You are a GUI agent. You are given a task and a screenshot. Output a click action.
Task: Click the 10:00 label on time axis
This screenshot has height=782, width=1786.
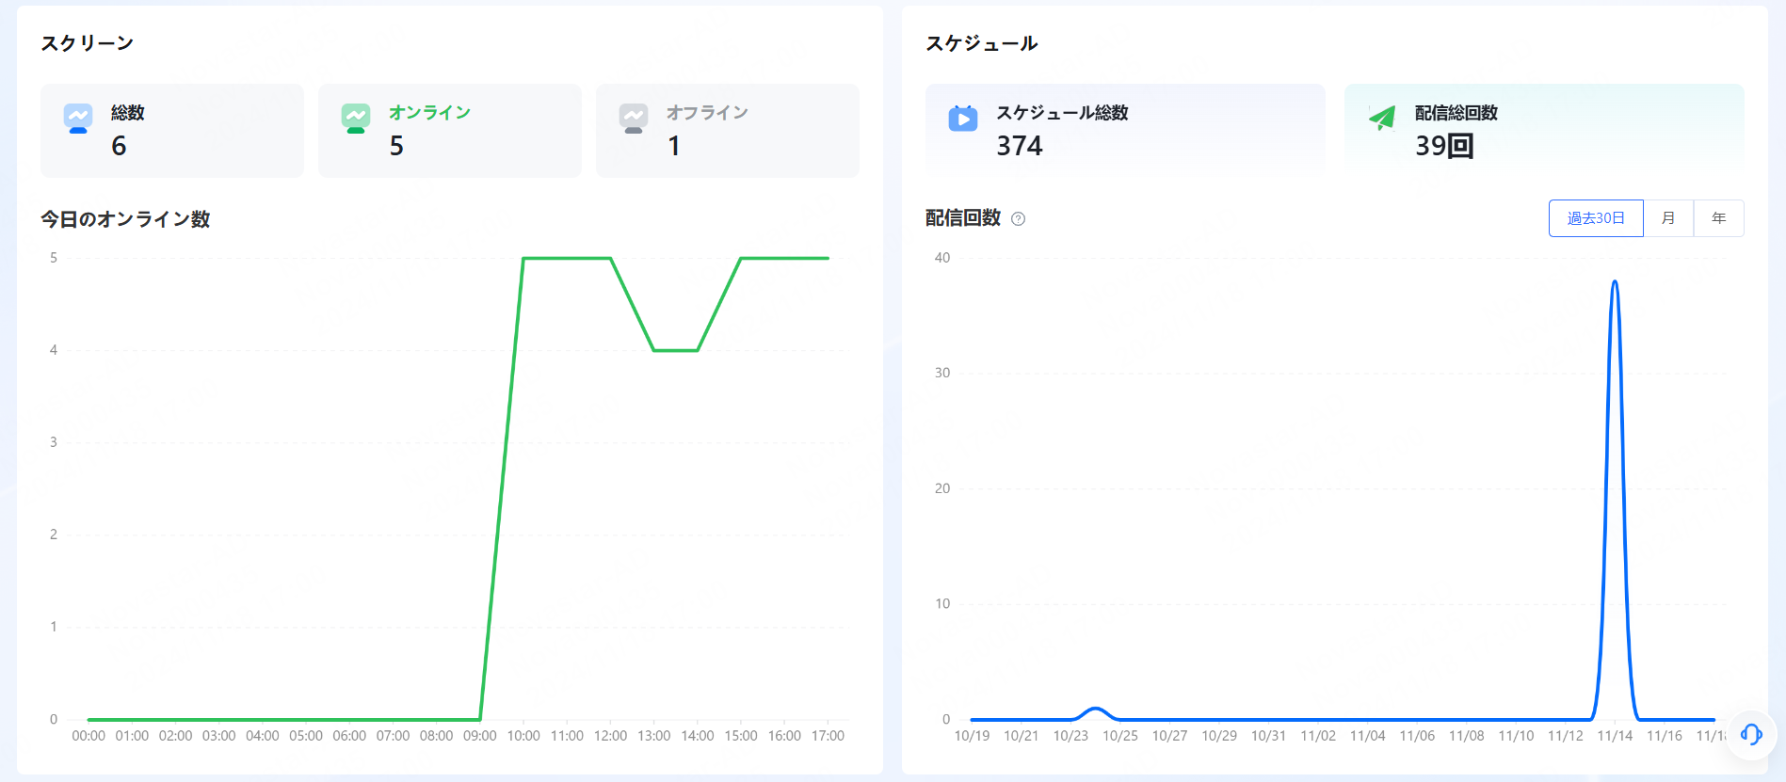(523, 736)
